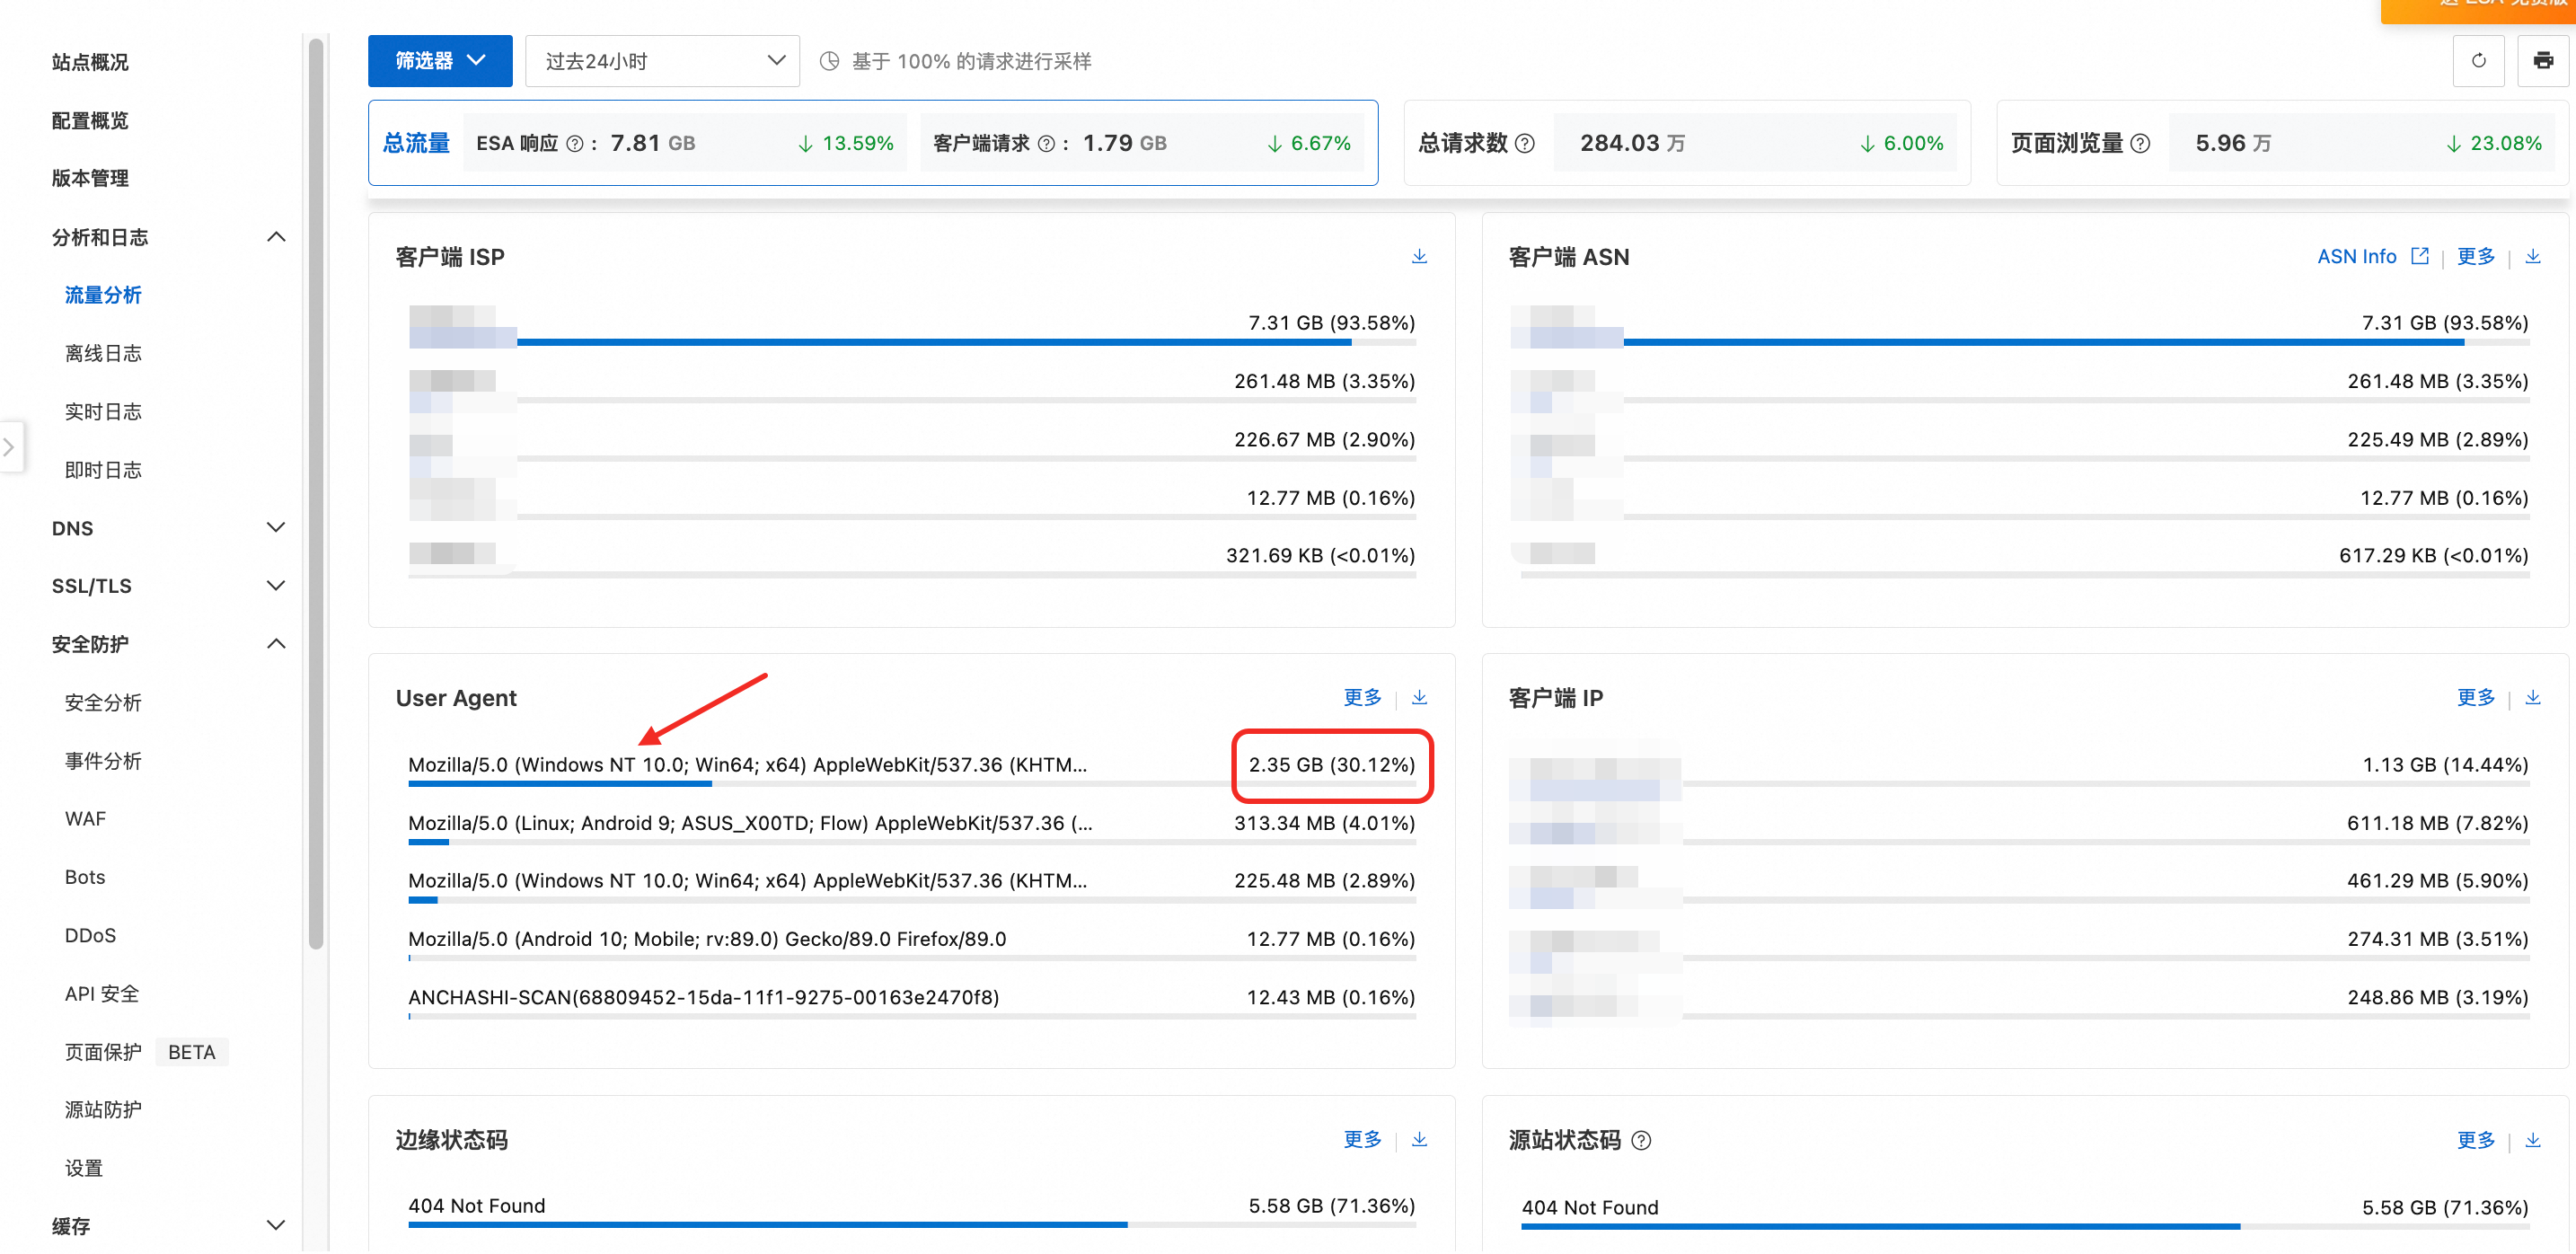Download the 边缘状态码 data
2576x1254 pixels.
click(1418, 1140)
